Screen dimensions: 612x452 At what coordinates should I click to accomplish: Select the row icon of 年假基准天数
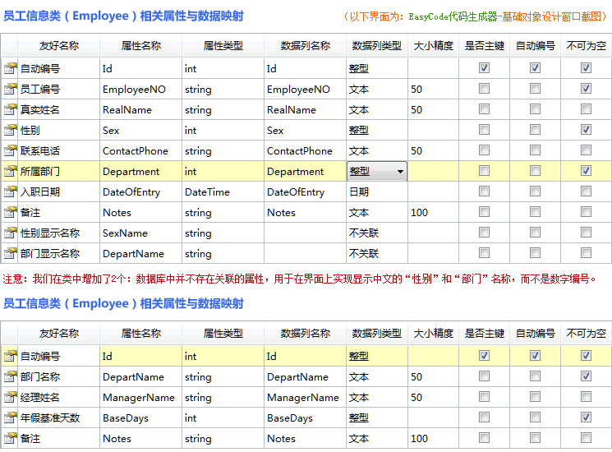tap(10, 418)
